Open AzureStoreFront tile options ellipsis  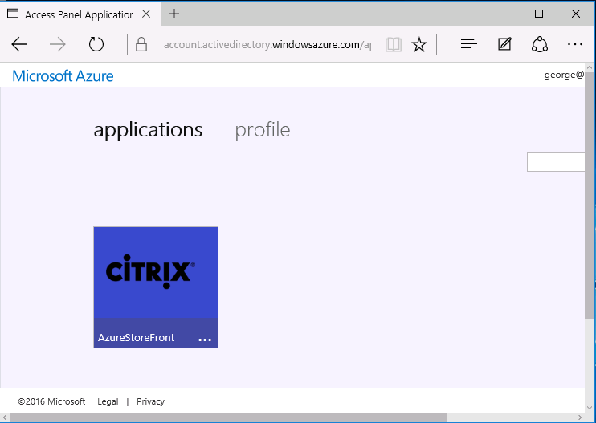pyautogui.click(x=205, y=340)
